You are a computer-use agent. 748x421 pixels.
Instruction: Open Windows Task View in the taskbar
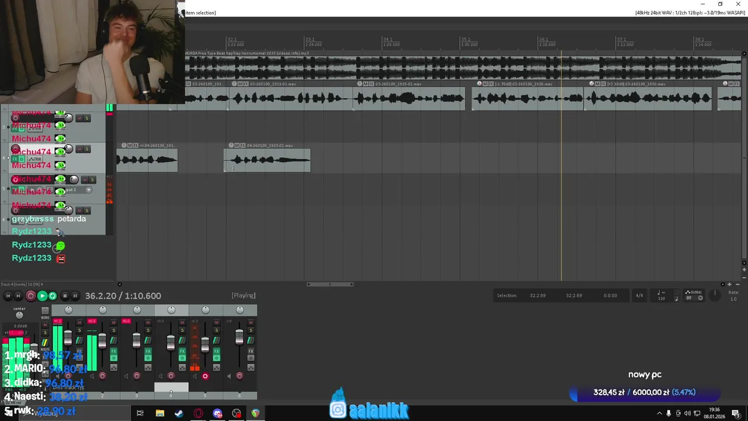pyautogui.click(x=140, y=413)
